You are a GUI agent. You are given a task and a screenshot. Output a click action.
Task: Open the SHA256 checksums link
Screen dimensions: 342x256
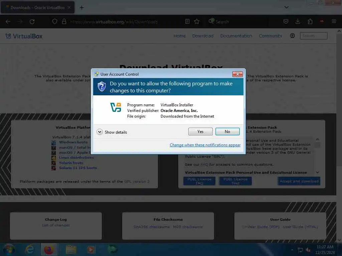pos(152,227)
